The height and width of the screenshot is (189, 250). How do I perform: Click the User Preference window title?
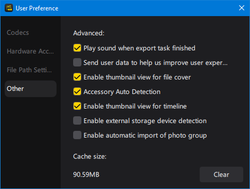[37, 8]
